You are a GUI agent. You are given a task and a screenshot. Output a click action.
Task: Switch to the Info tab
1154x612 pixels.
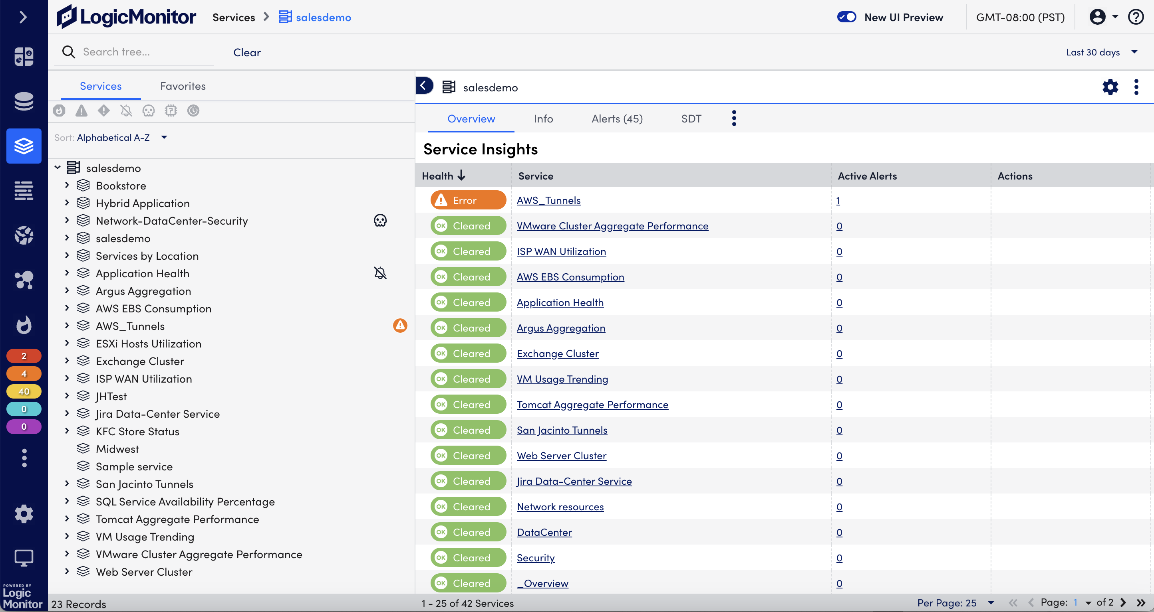click(543, 118)
